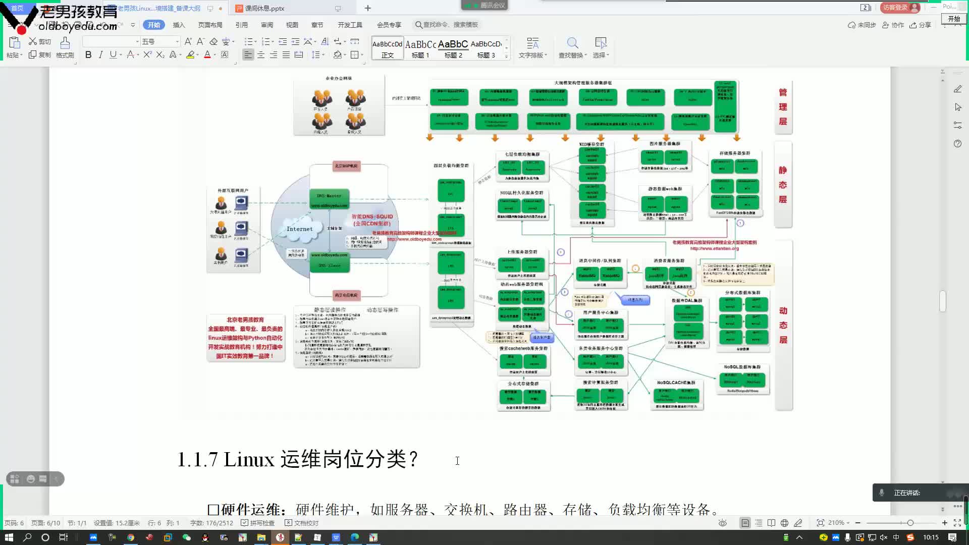969x545 pixels.
Task: Apply distributed alignment
Action: coord(299,54)
